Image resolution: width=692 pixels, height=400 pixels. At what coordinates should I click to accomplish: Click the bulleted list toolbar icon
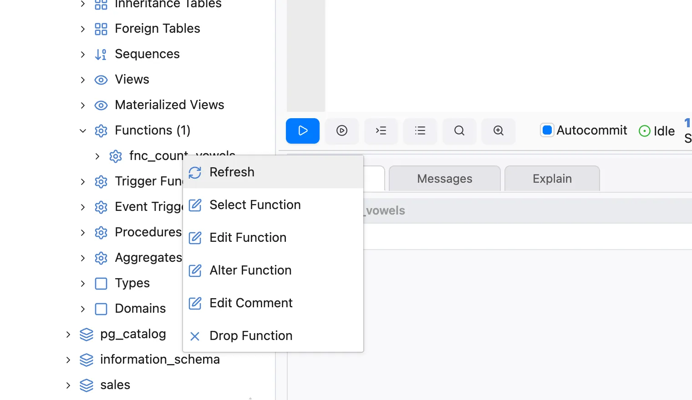tap(420, 131)
